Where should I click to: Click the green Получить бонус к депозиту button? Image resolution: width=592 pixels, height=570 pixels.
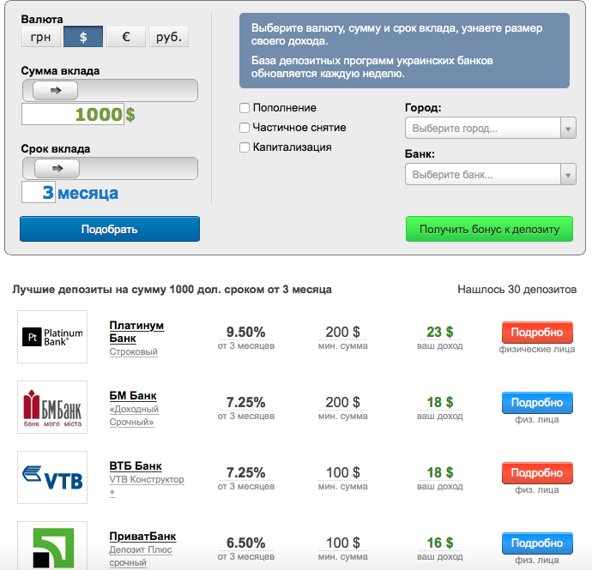click(489, 229)
